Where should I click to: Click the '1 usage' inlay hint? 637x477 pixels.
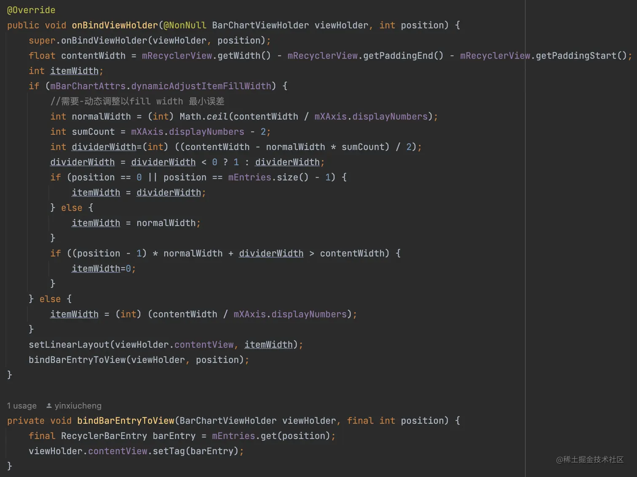pyautogui.click(x=22, y=406)
